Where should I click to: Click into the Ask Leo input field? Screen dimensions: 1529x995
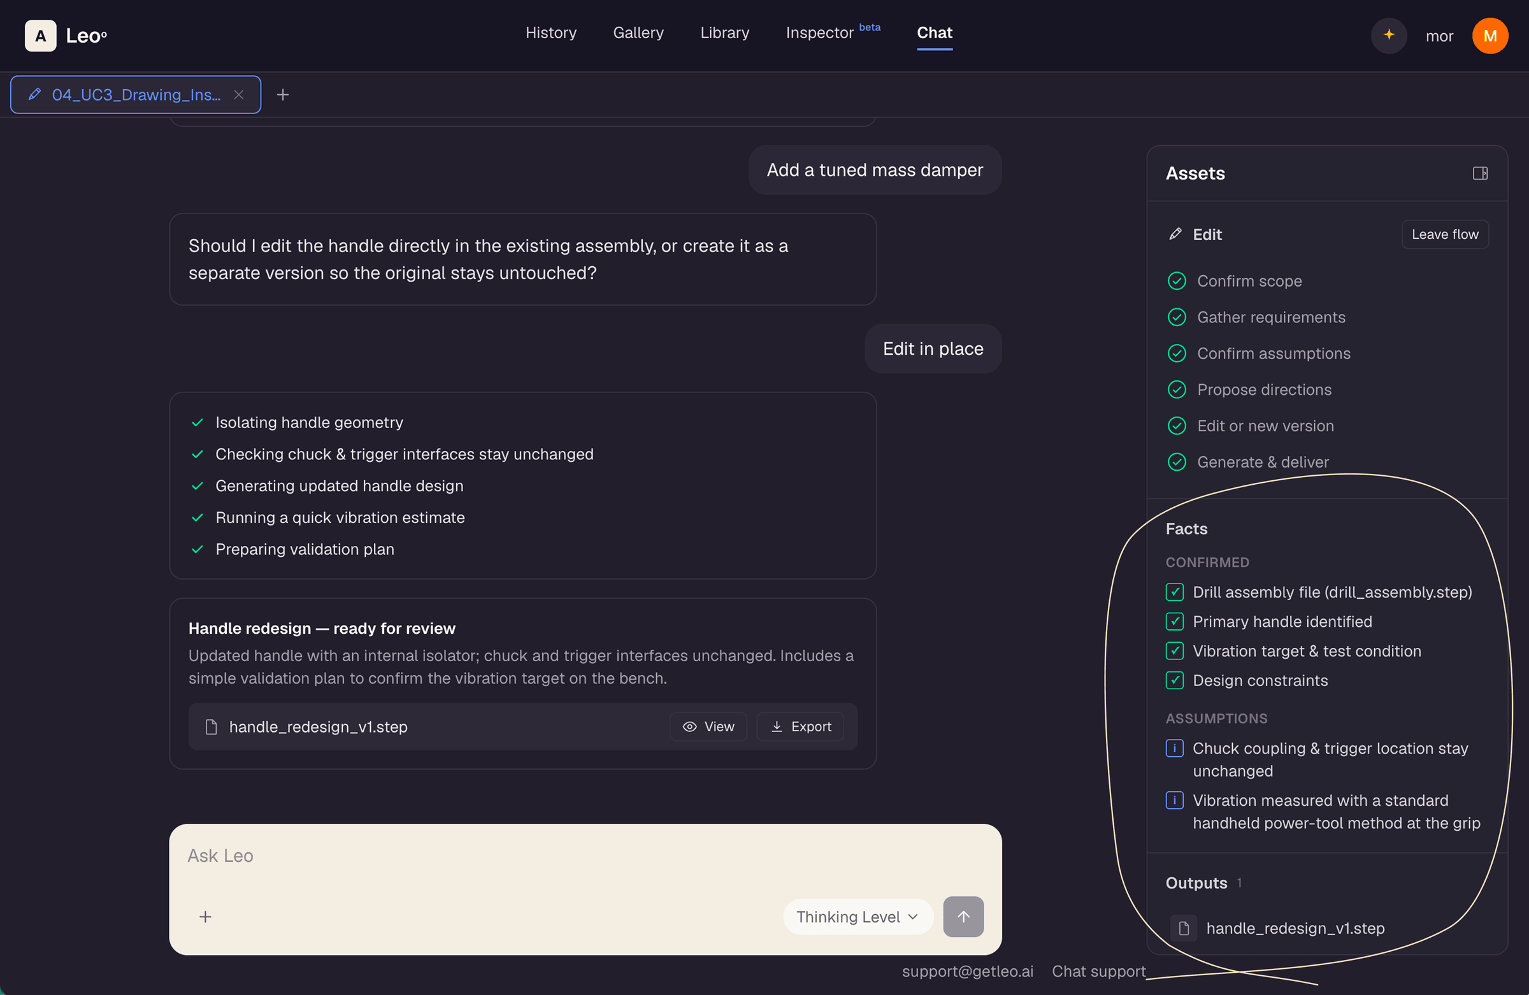point(585,856)
